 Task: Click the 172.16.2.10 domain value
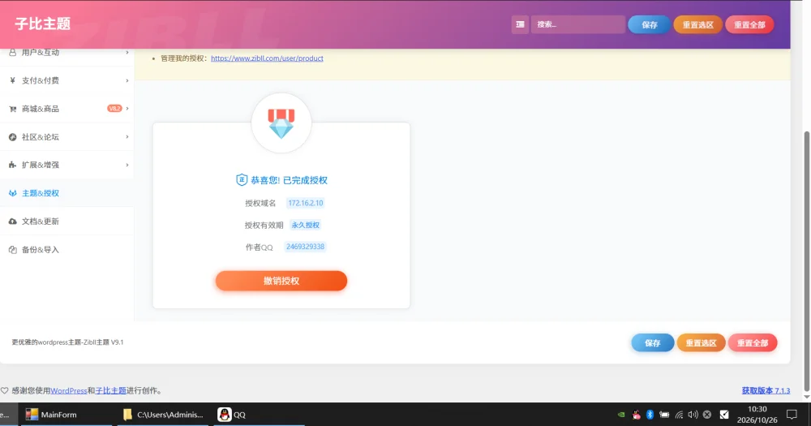tap(306, 203)
